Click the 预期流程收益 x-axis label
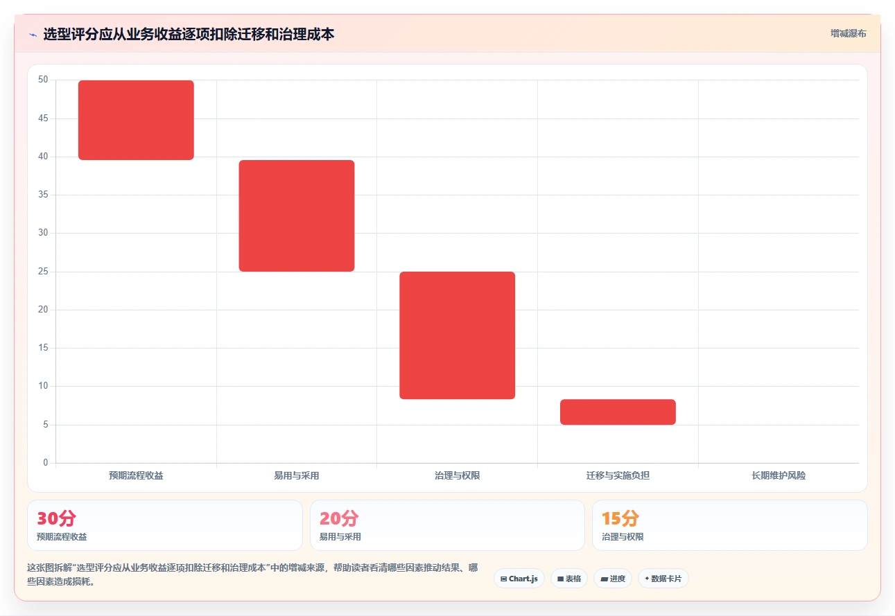The height and width of the screenshot is (616, 895). (136, 476)
